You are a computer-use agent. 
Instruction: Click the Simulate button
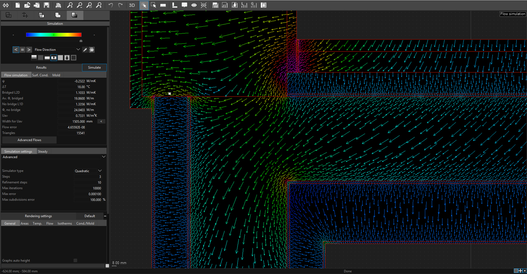click(x=94, y=68)
